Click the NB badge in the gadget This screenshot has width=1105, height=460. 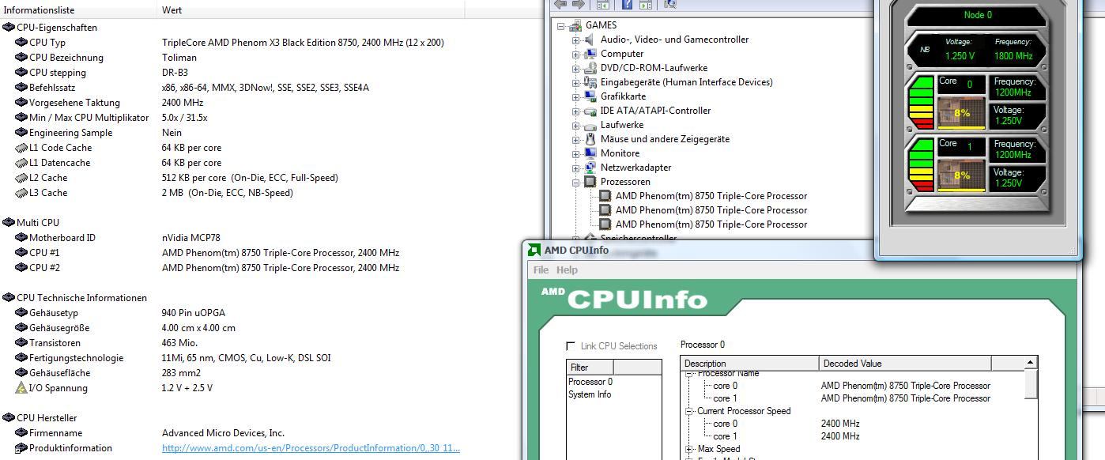925,50
